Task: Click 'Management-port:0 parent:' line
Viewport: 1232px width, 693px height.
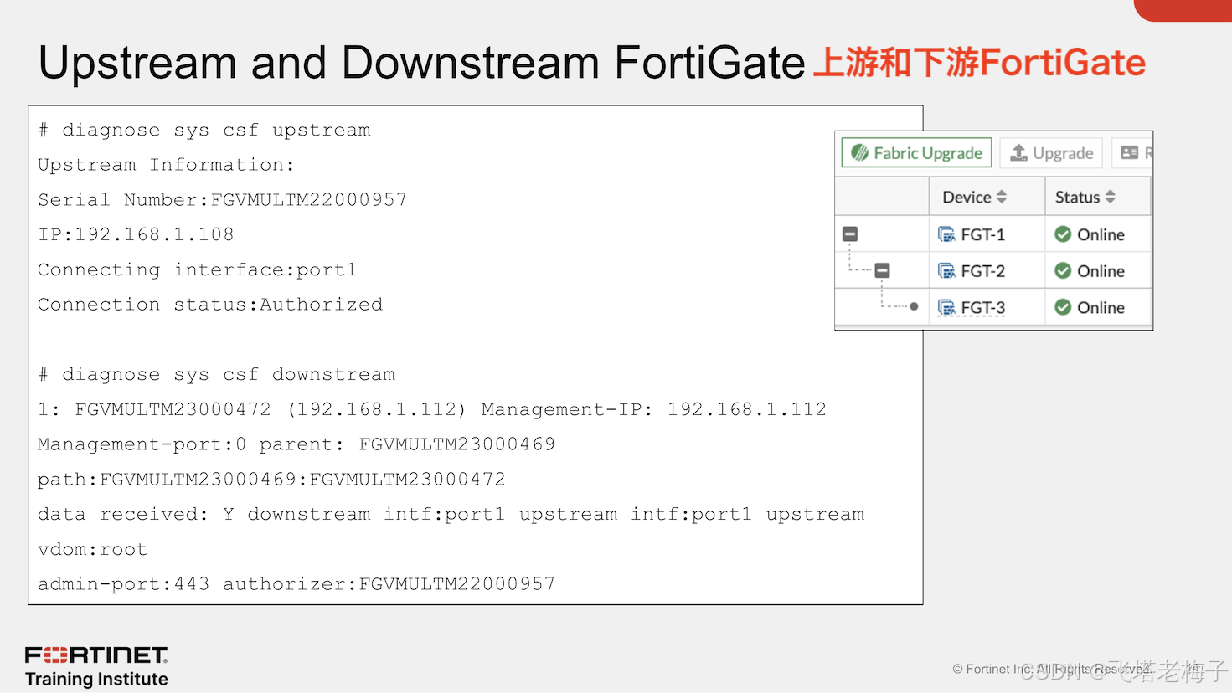Action: click(296, 444)
